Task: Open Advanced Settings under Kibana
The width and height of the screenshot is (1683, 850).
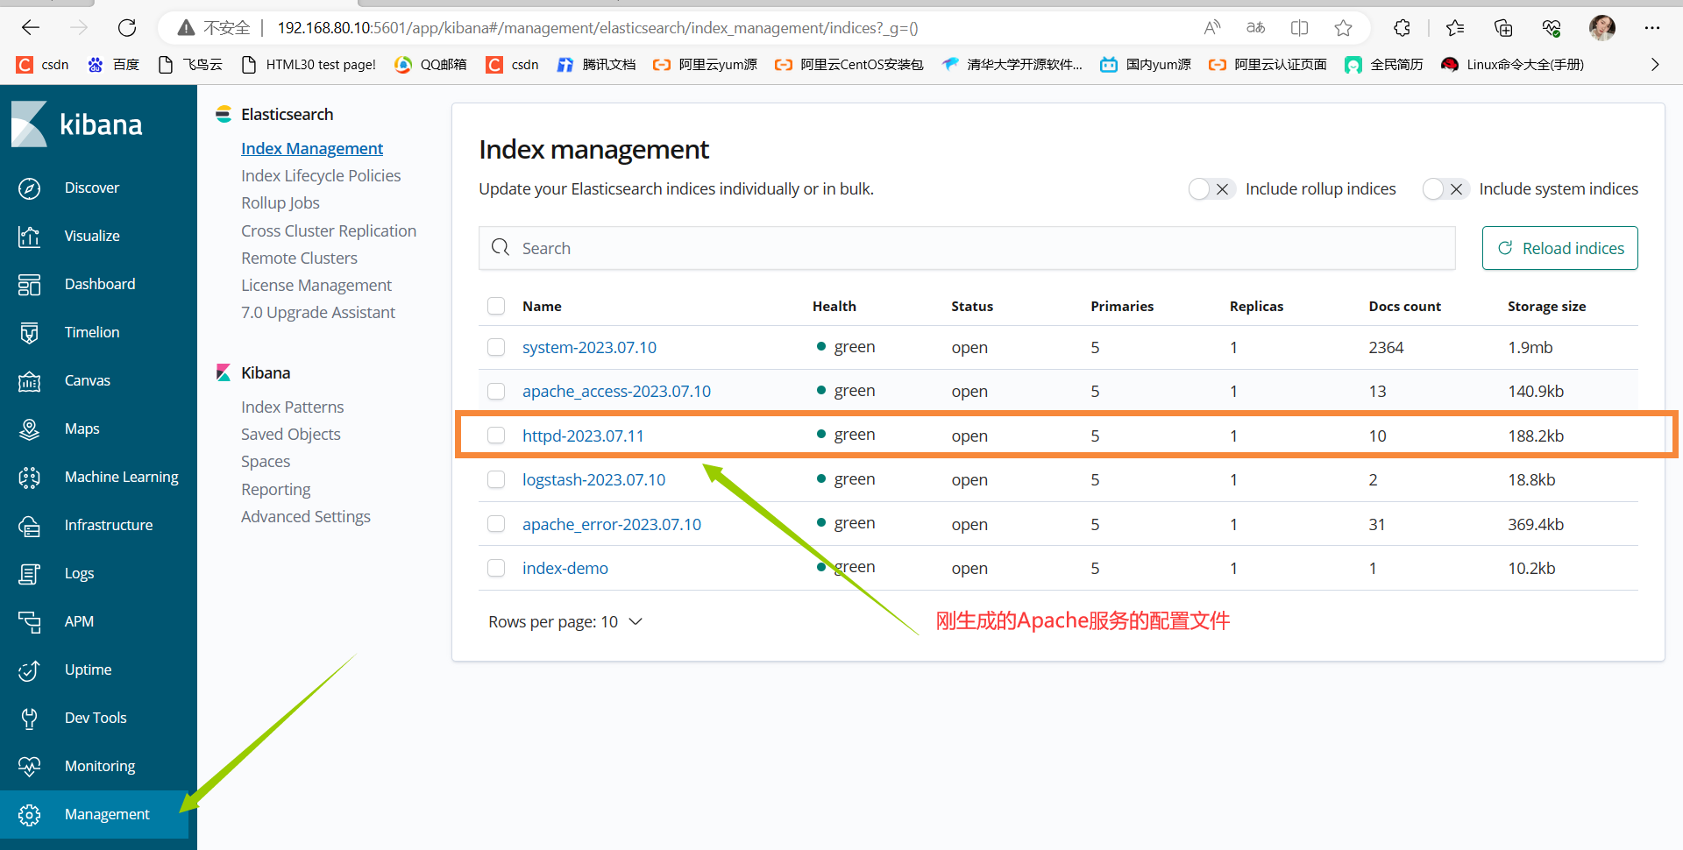Action: tap(306, 516)
